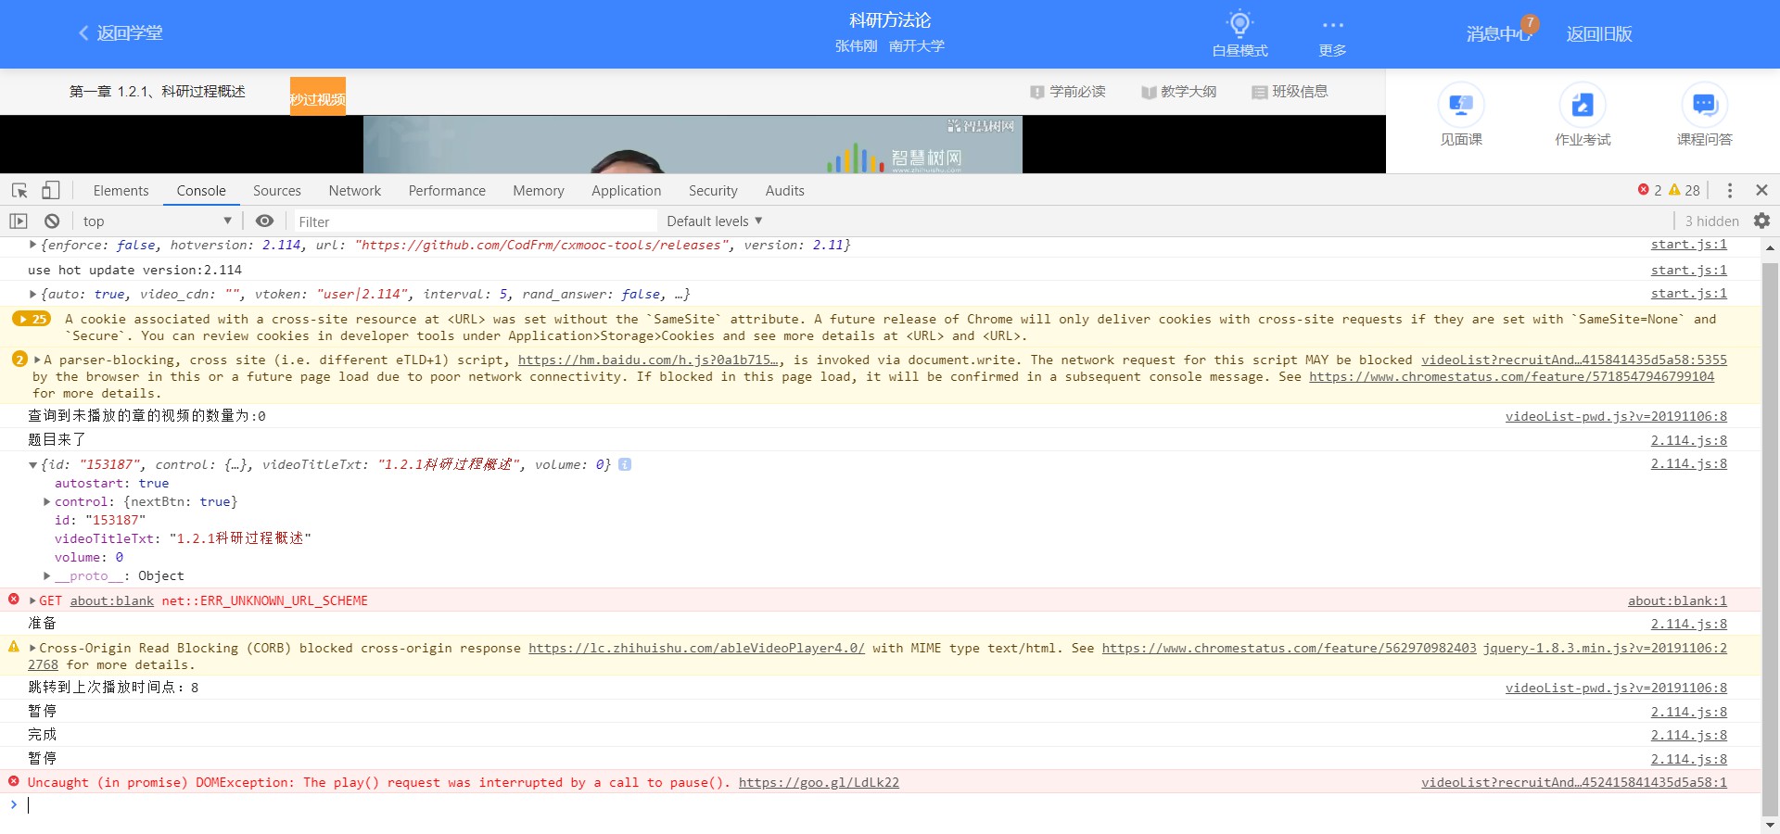Show the console sidebar
Image resolution: width=1780 pixels, height=834 pixels.
point(19,221)
